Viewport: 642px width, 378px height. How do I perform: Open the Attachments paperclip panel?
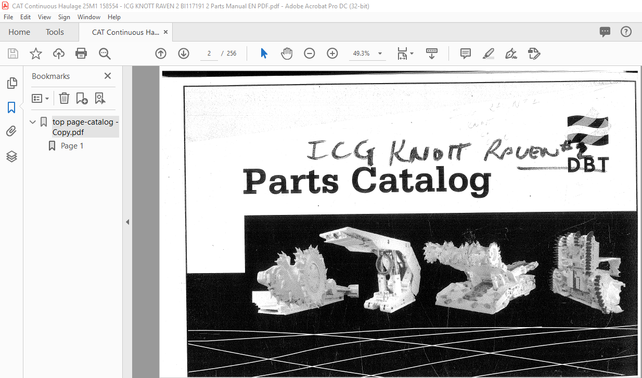click(11, 132)
